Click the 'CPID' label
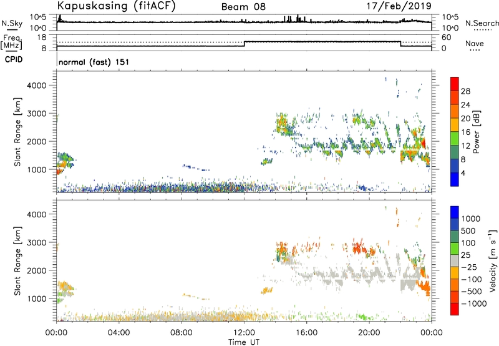 point(13,59)
